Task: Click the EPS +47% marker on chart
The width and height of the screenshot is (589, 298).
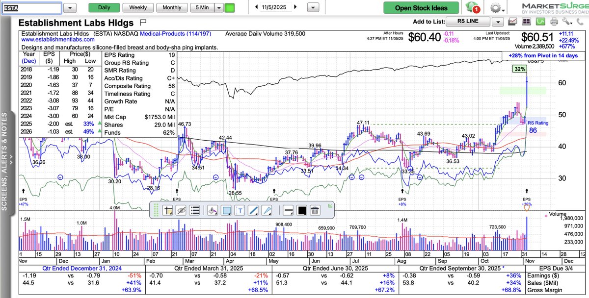Action: click(x=24, y=201)
